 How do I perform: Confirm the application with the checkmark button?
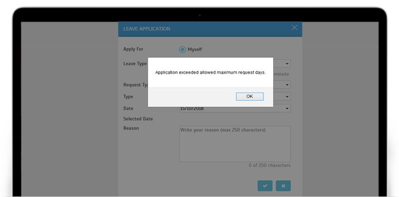click(x=265, y=186)
